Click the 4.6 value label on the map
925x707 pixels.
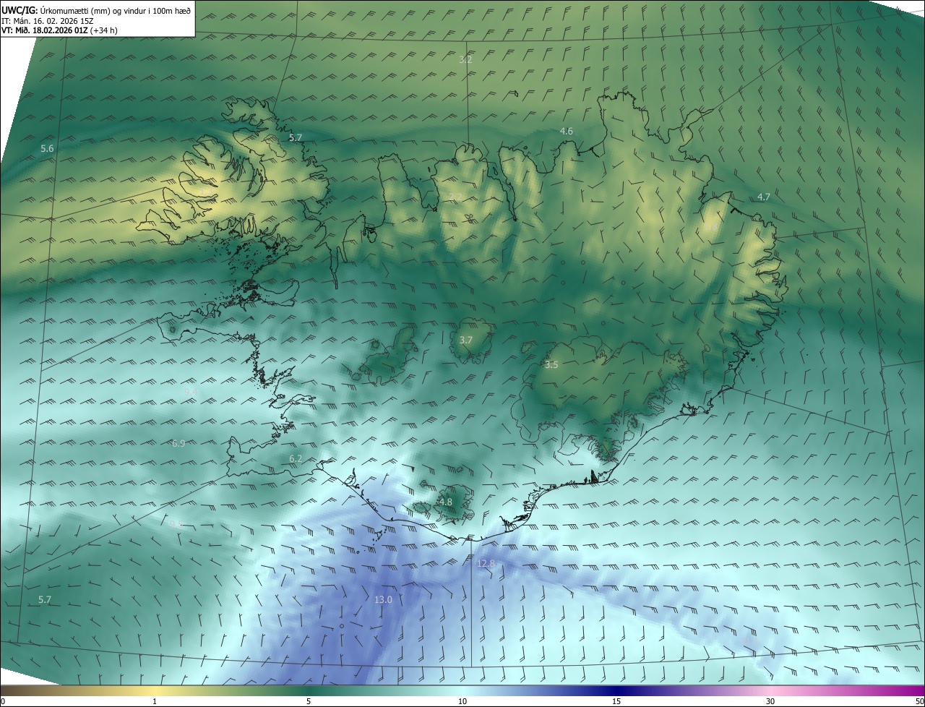567,131
